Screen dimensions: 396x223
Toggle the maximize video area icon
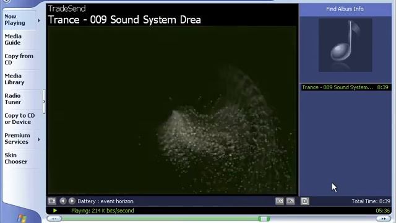point(279,201)
